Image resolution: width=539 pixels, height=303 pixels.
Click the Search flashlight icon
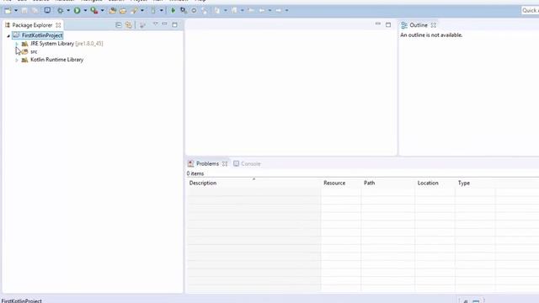click(x=134, y=11)
